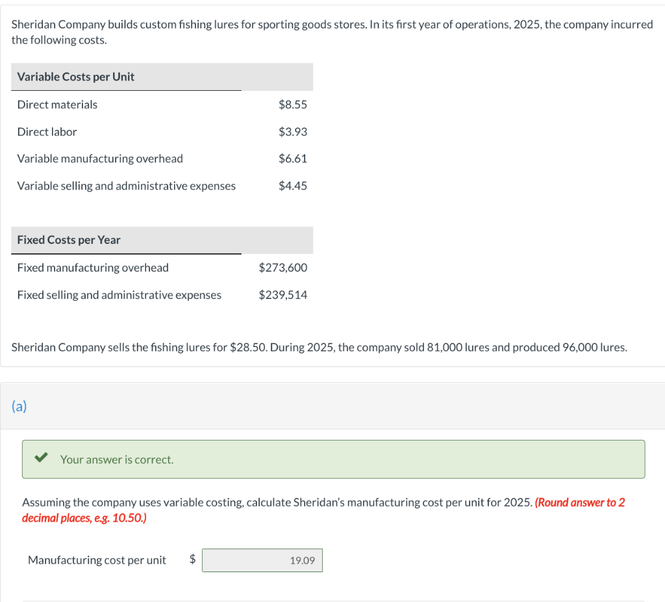Click the "Your answer is correct." message
Viewport: 665px width, 602px height.
point(117,459)
